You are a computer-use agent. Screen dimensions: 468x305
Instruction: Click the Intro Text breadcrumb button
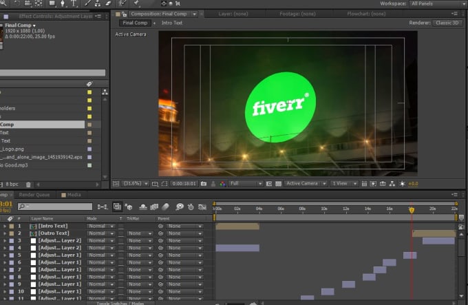[171, 23]
